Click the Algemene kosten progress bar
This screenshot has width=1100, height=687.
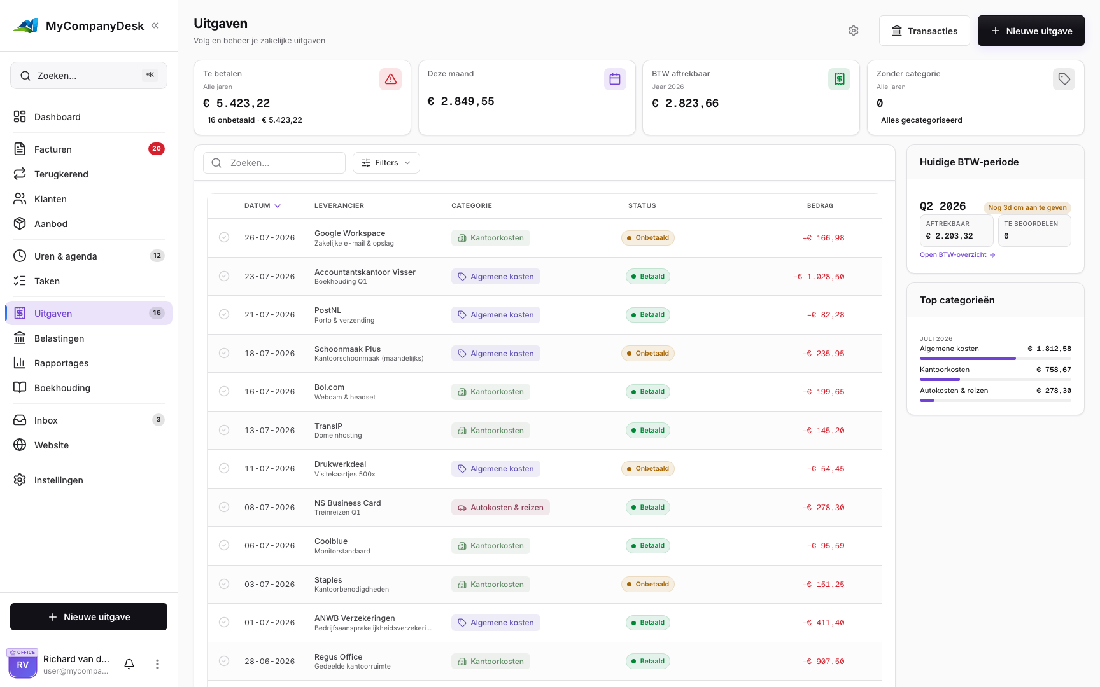point(996,359)
